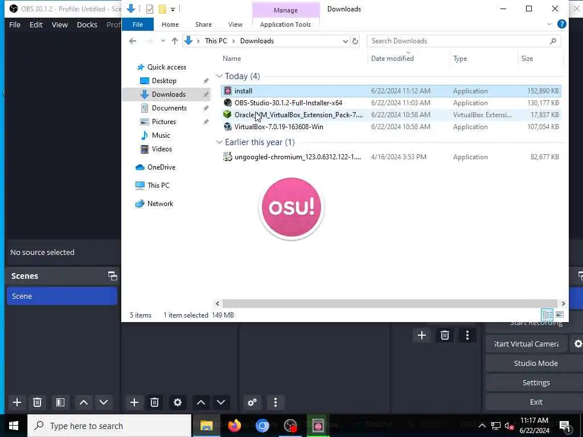Pop out the Scenes dock
This screenshot has width=583, height=437.
(112, 276)
